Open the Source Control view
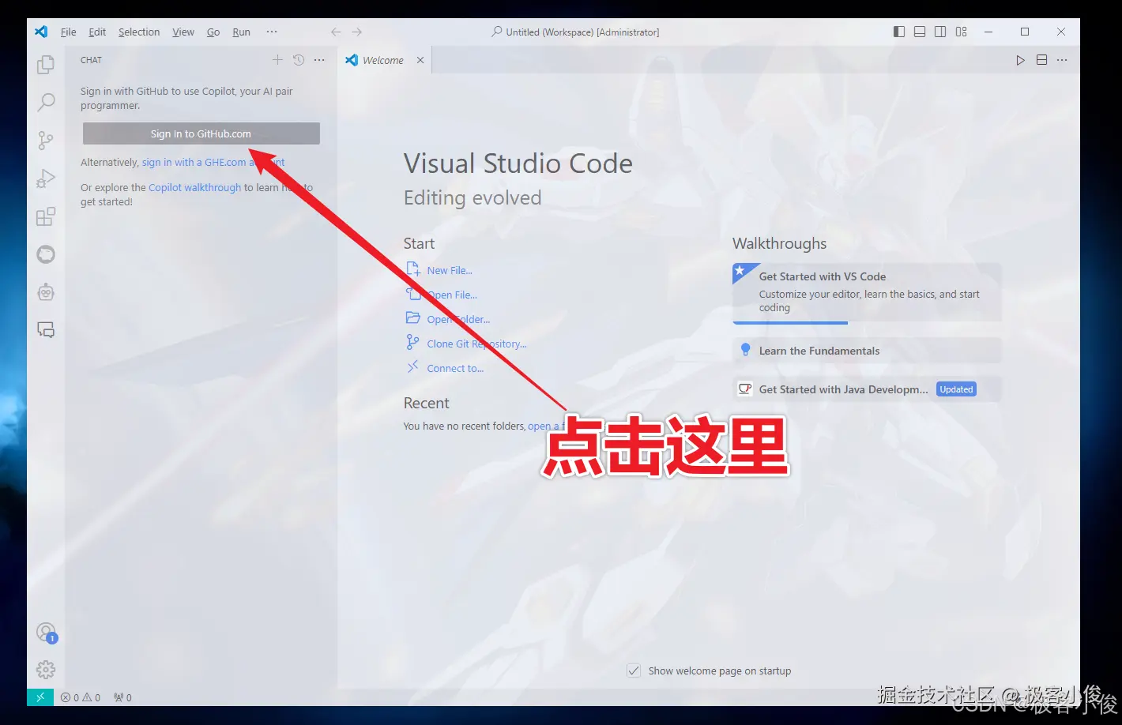 click(46, 141)
